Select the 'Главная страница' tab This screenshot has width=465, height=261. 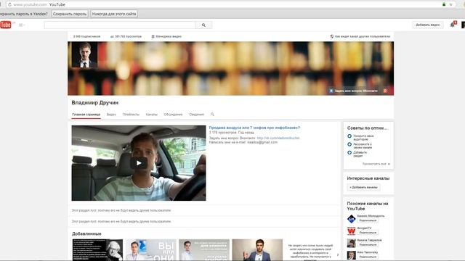coord(86,115)
